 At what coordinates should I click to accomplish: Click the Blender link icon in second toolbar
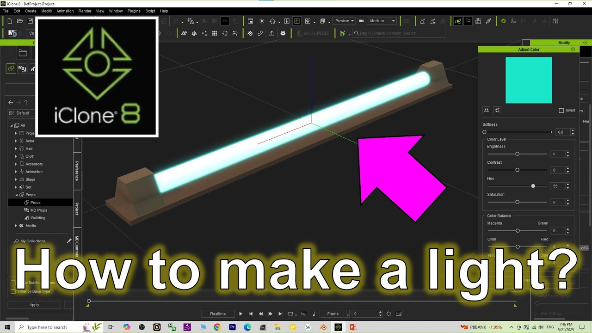click(x=250, y=33)
